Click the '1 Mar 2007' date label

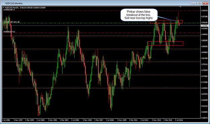[99, 120]
